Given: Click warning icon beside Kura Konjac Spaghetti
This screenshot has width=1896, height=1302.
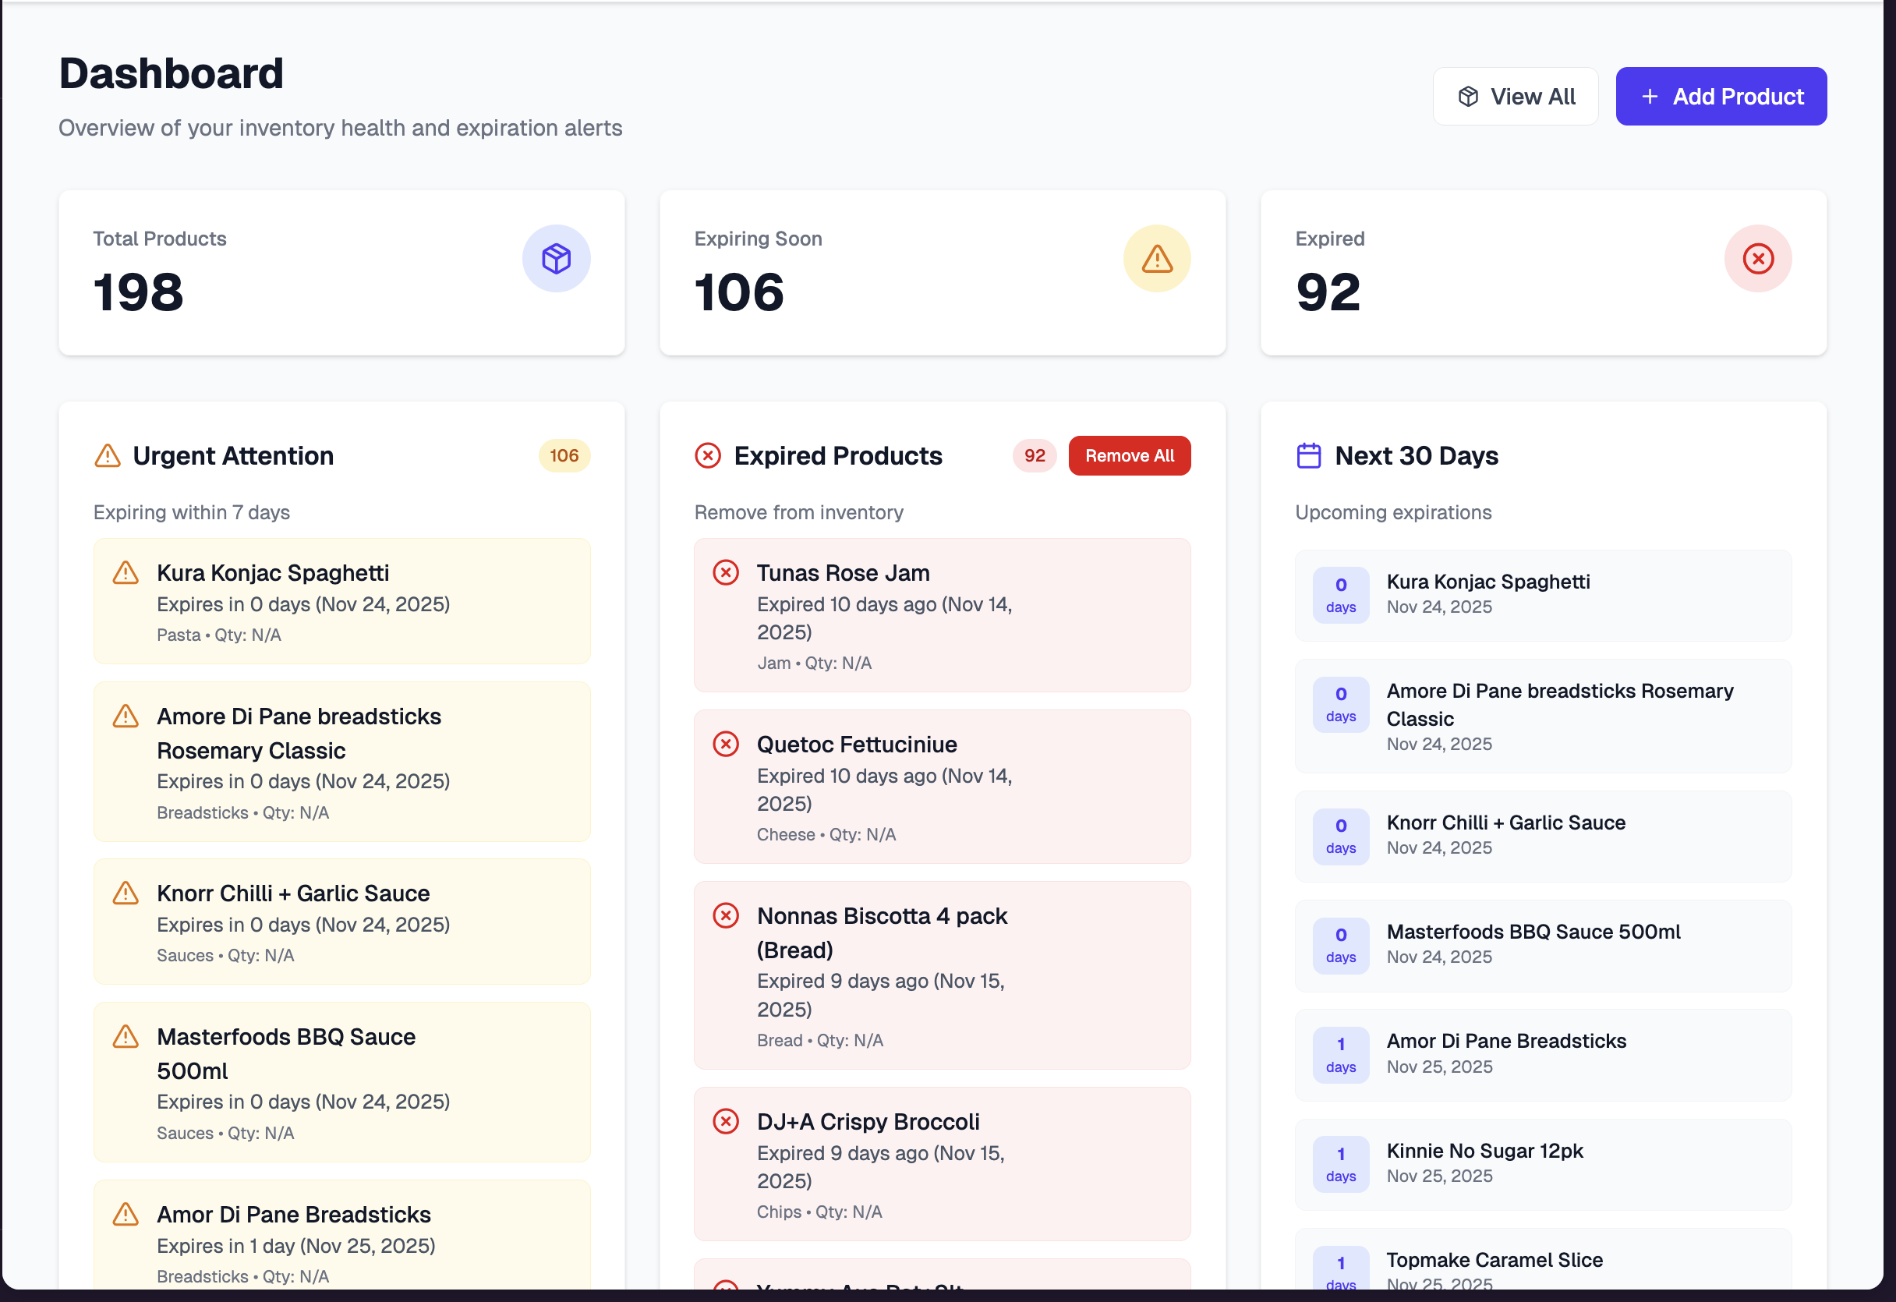Looking at the screenshot, I should click(x=126, y=573).
